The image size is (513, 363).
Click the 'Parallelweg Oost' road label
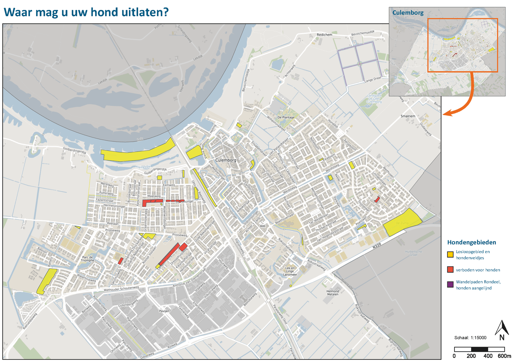[x=280, y=314]
